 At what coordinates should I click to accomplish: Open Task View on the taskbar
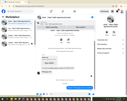[7, 99]
